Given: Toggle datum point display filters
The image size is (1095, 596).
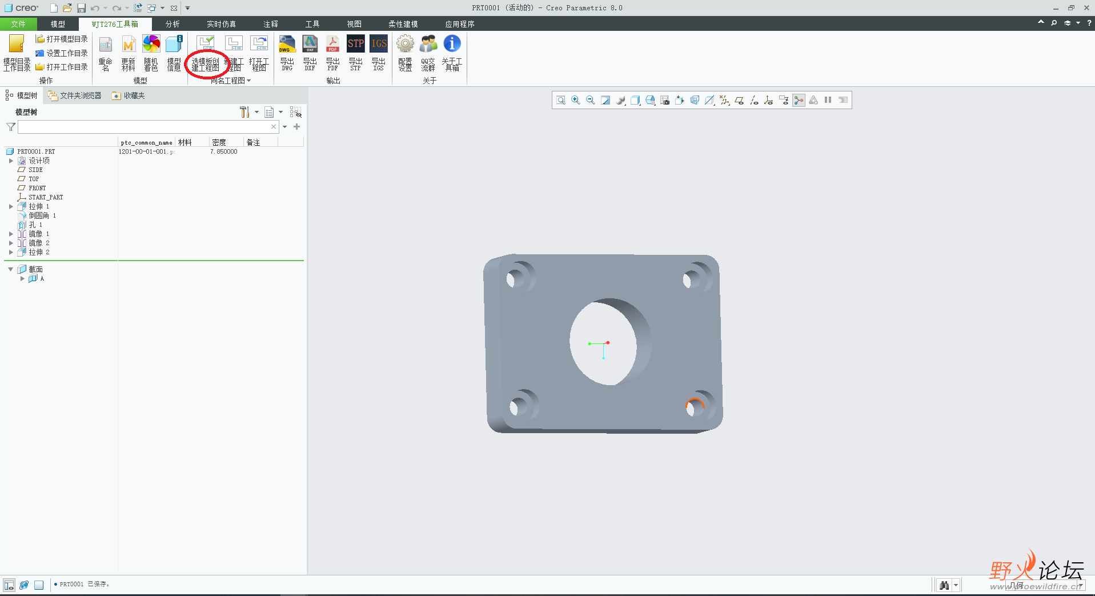Looking at the screenshot, I should click(724, 100).
